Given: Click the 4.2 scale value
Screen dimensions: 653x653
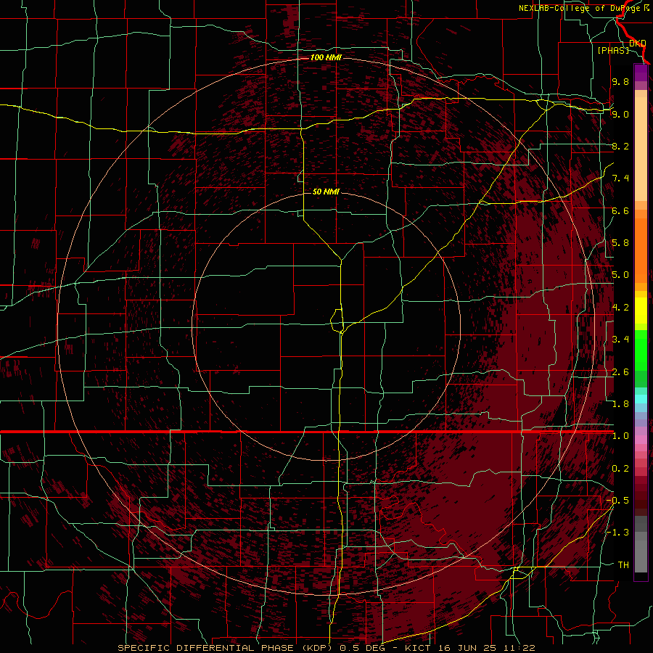Looking at the screenshot, I should 620,308.
